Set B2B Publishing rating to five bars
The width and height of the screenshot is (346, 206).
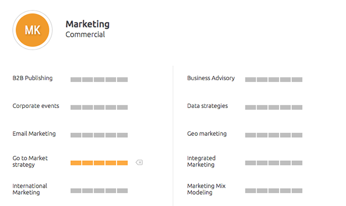[x=122, y=80]
